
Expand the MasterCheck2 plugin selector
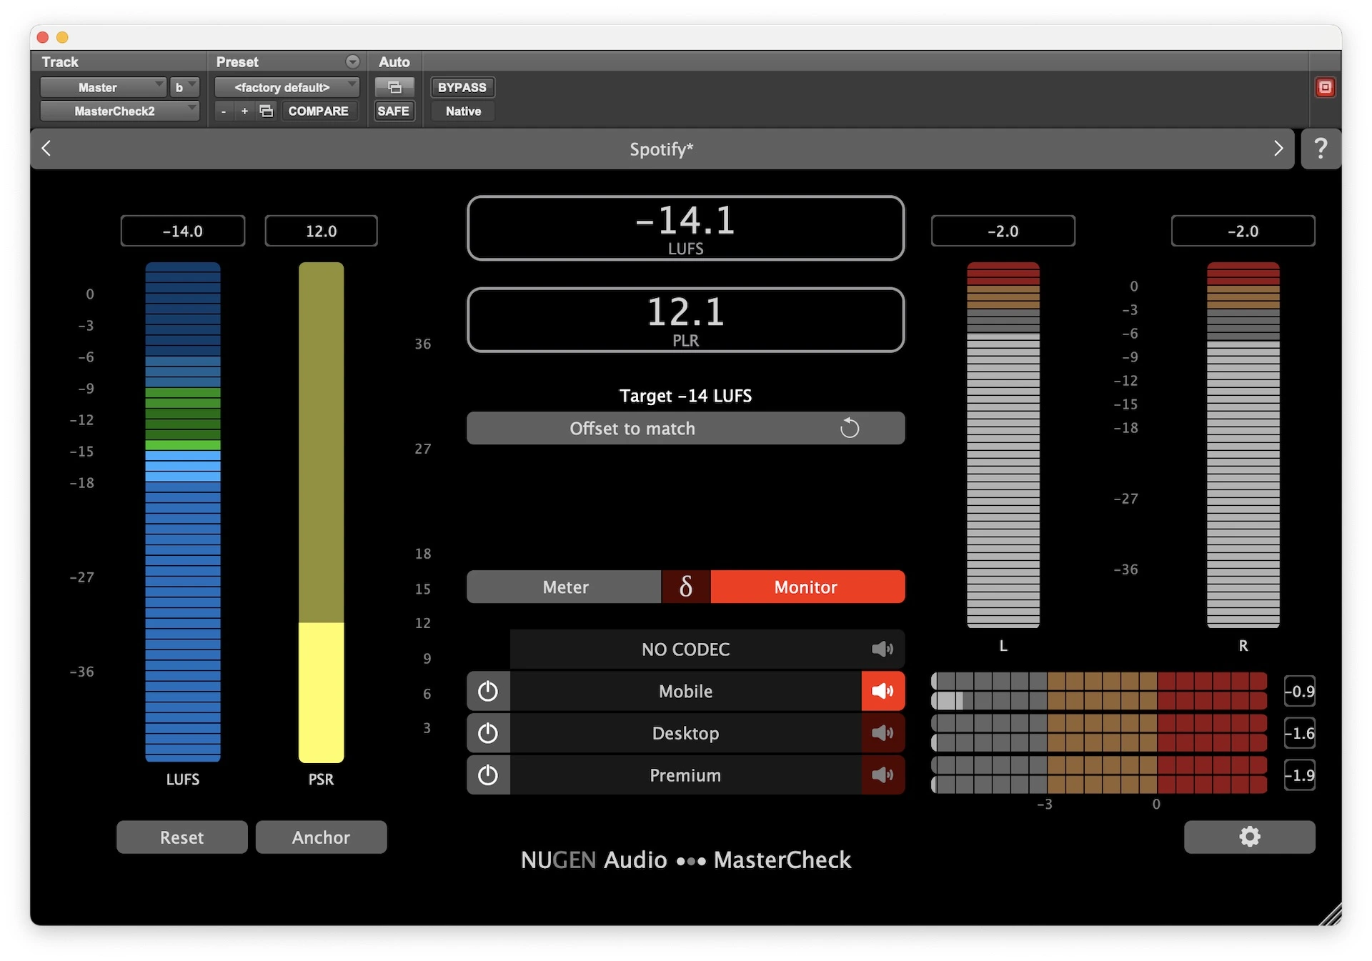(x=119, y=111)
